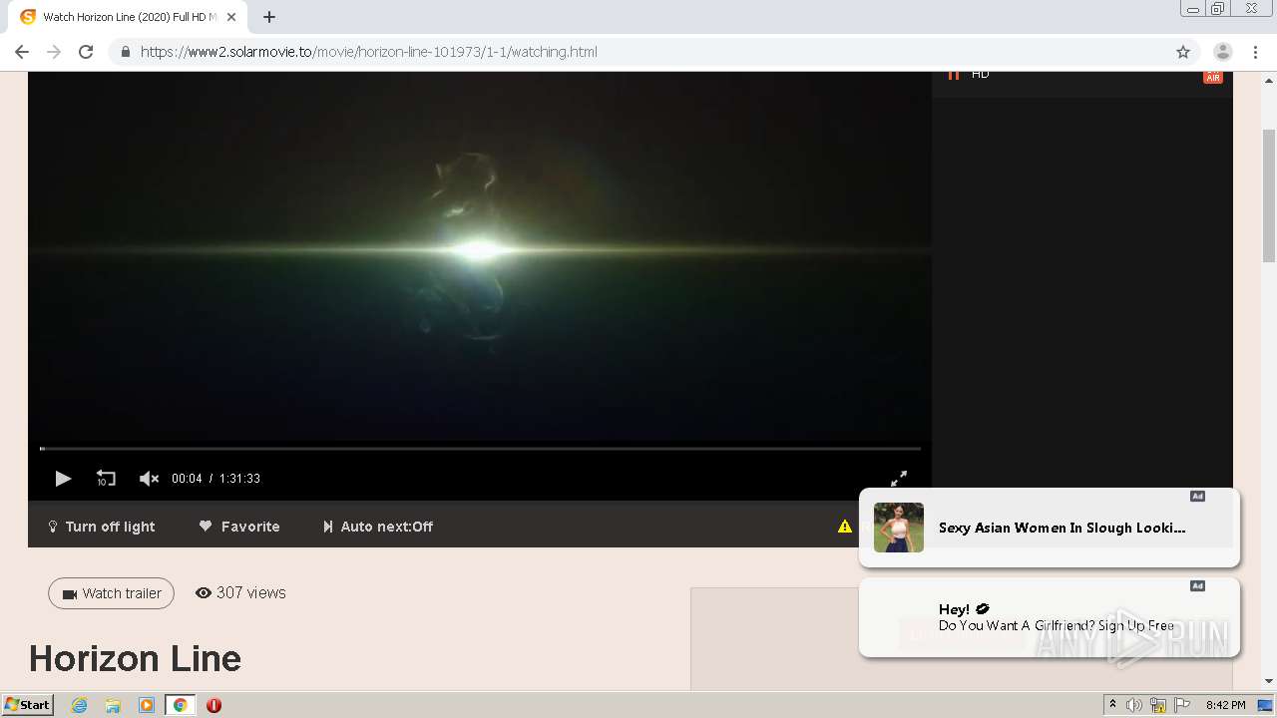Play the Horizon Line video
This screenshot has height=718, width=1277.
63,479
